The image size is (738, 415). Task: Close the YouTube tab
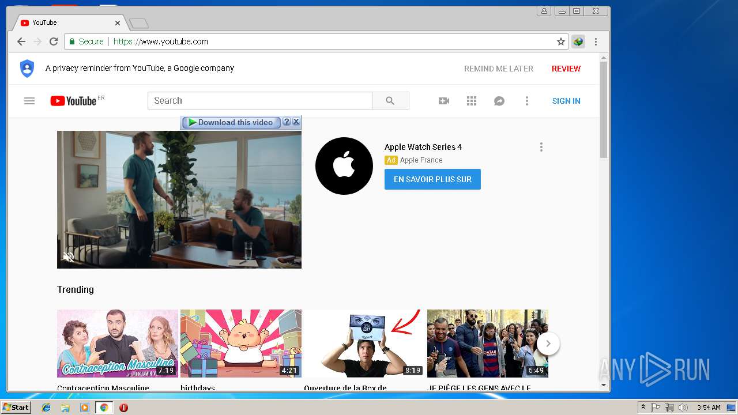pos(118,23)
